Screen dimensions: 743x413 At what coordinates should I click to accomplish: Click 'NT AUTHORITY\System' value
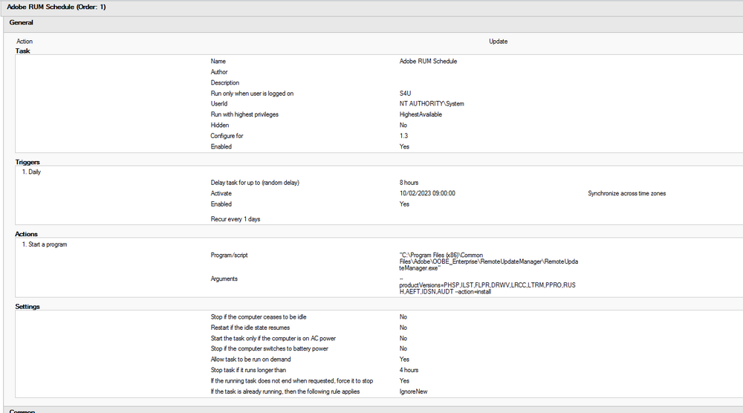click(432, 103)
